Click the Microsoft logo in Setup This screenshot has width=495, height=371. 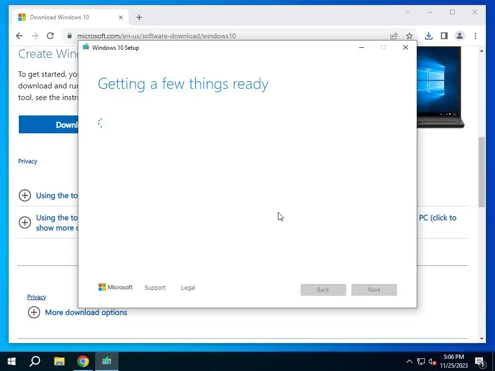tap(116, 287)
